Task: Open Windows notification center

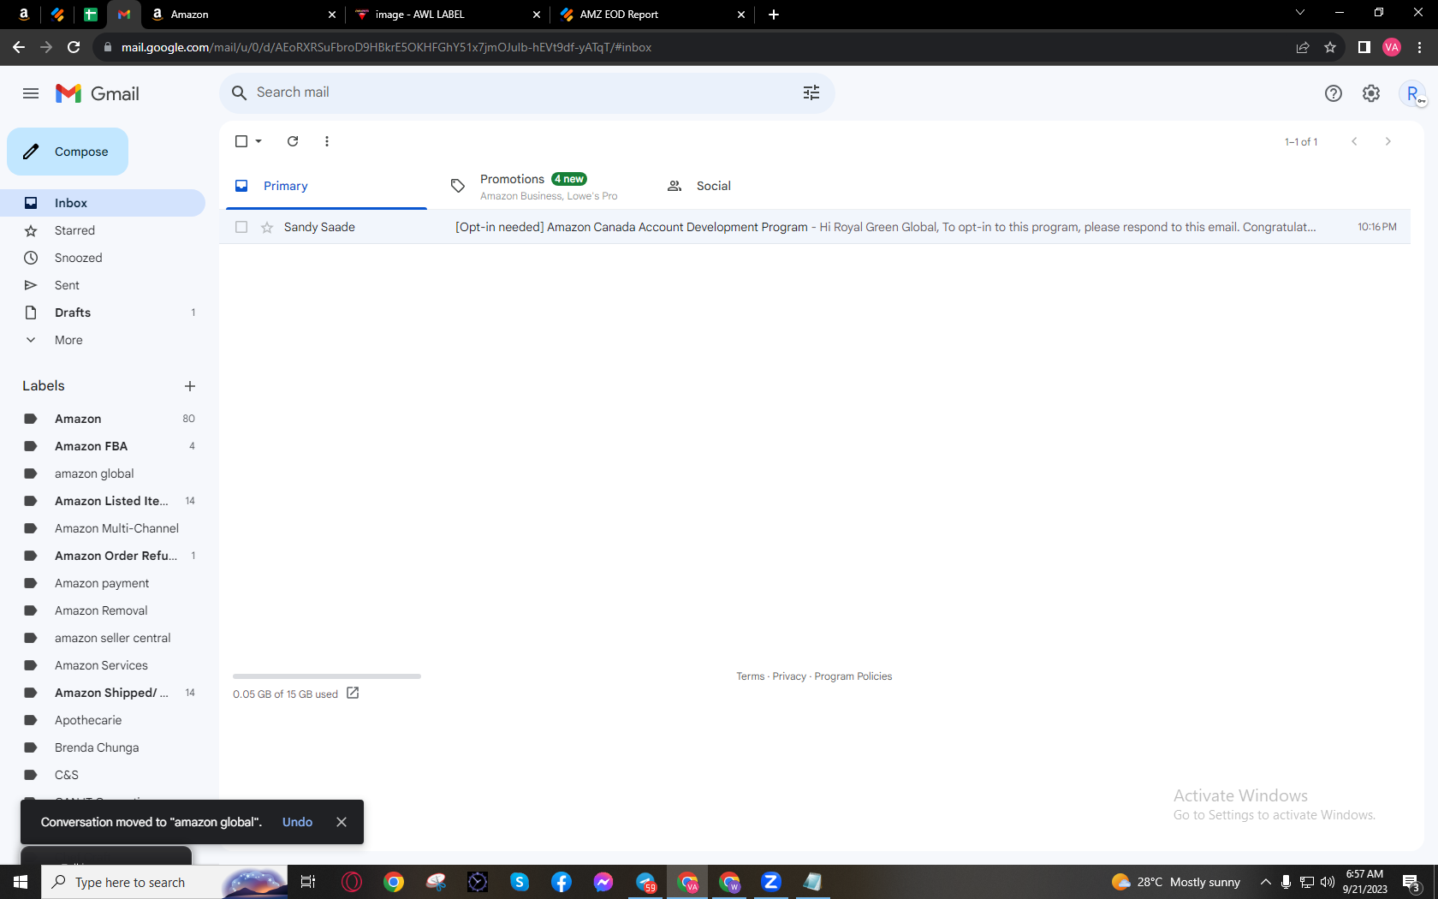Action: (1412, 882)
